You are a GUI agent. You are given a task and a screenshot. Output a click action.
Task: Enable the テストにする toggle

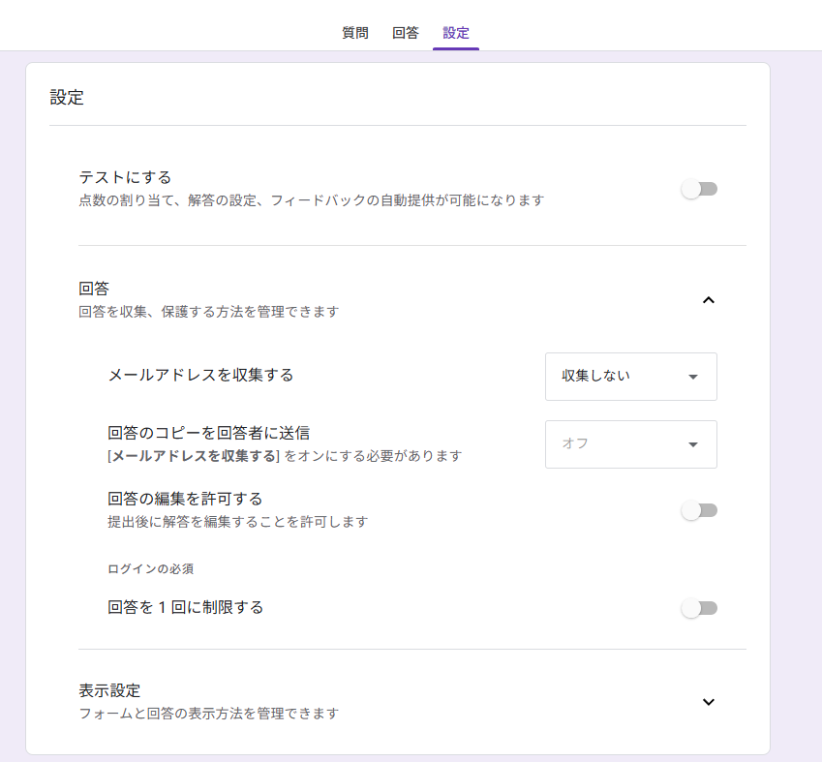[x=699, y=189]
